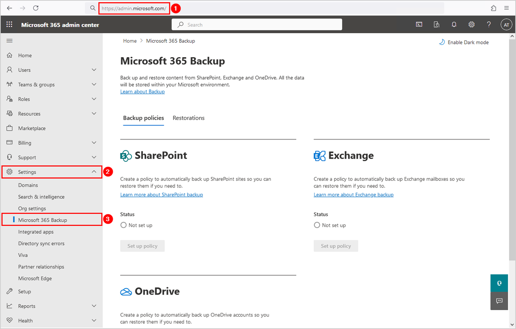Image resolution: width=516 pixels, height=329 pixels.
Task: Click the Resources icon in the sidebar
Action: pyautogui.click(x=9, y=114)
